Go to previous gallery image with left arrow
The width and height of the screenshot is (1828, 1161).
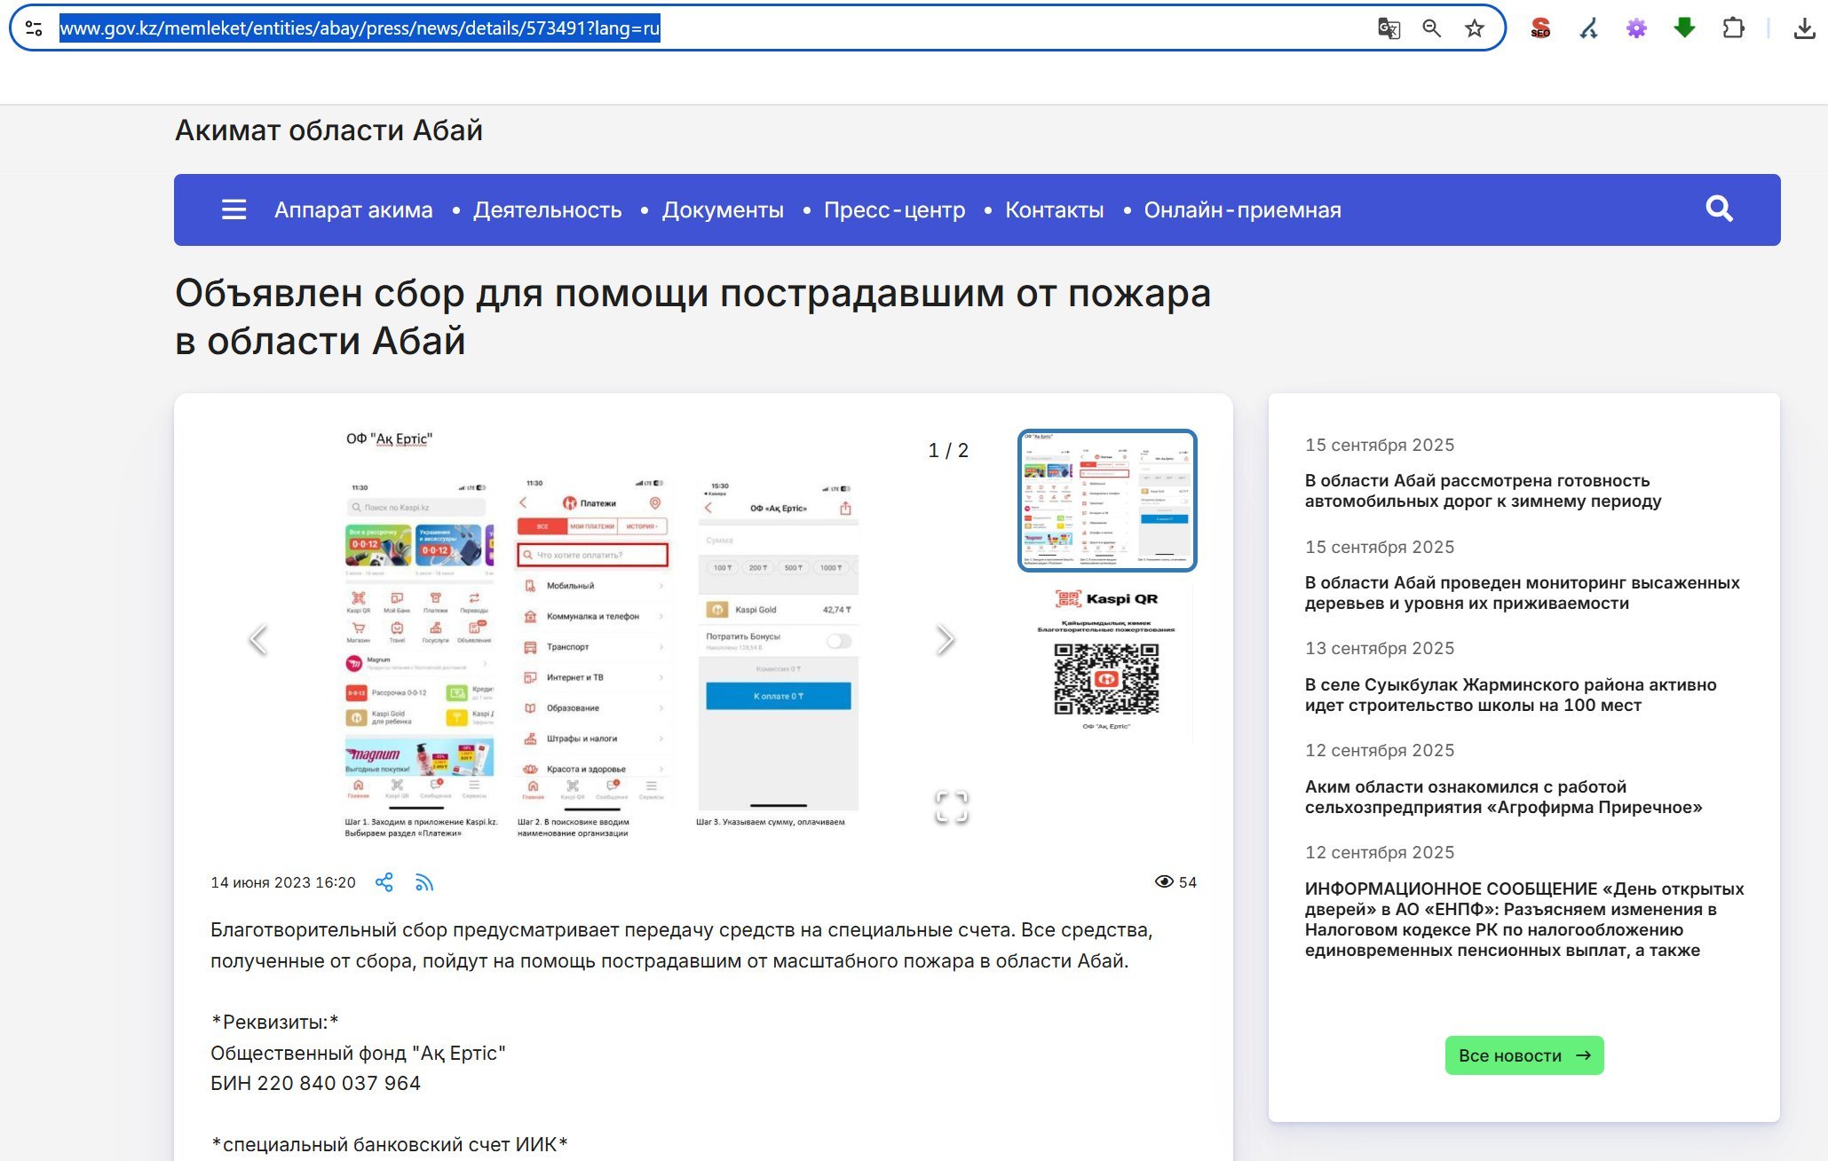(x=258, y=639)
